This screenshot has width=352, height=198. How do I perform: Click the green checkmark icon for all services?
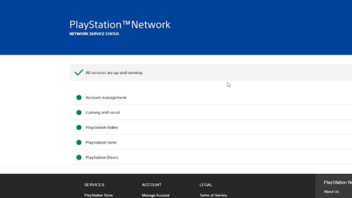coord(79,72)
